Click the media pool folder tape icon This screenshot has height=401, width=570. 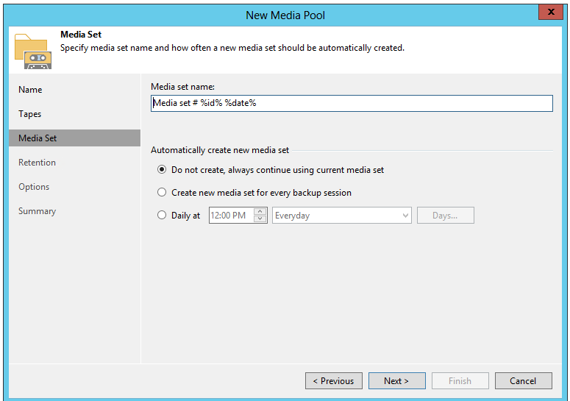tap(32, 50)
